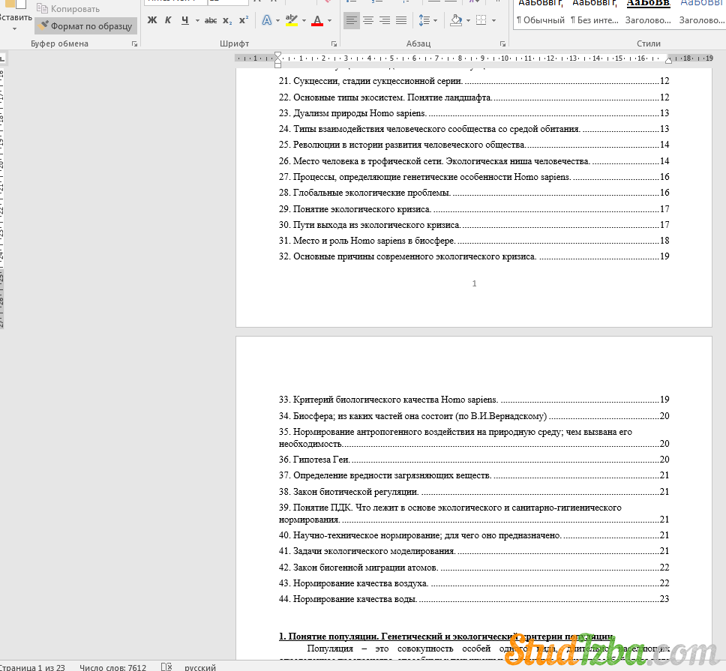Click the spelling check icon in status bar
The width and height of the screenshot is (726, 671).
(166, 667)
